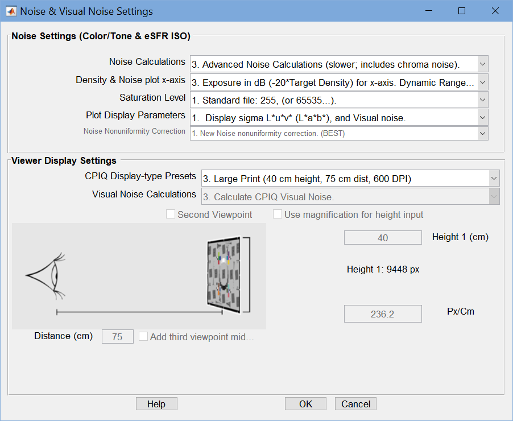Screen dimensions: 513x421
Task: Click the MATLAB logo icon in title bar
Action: pyautogui.click(x=11, y=11)
